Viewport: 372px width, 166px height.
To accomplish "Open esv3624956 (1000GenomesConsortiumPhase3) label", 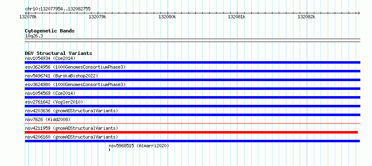I will pos(75,67).
